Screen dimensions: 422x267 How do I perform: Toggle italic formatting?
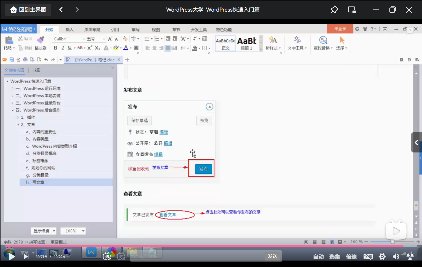[63, 48]
